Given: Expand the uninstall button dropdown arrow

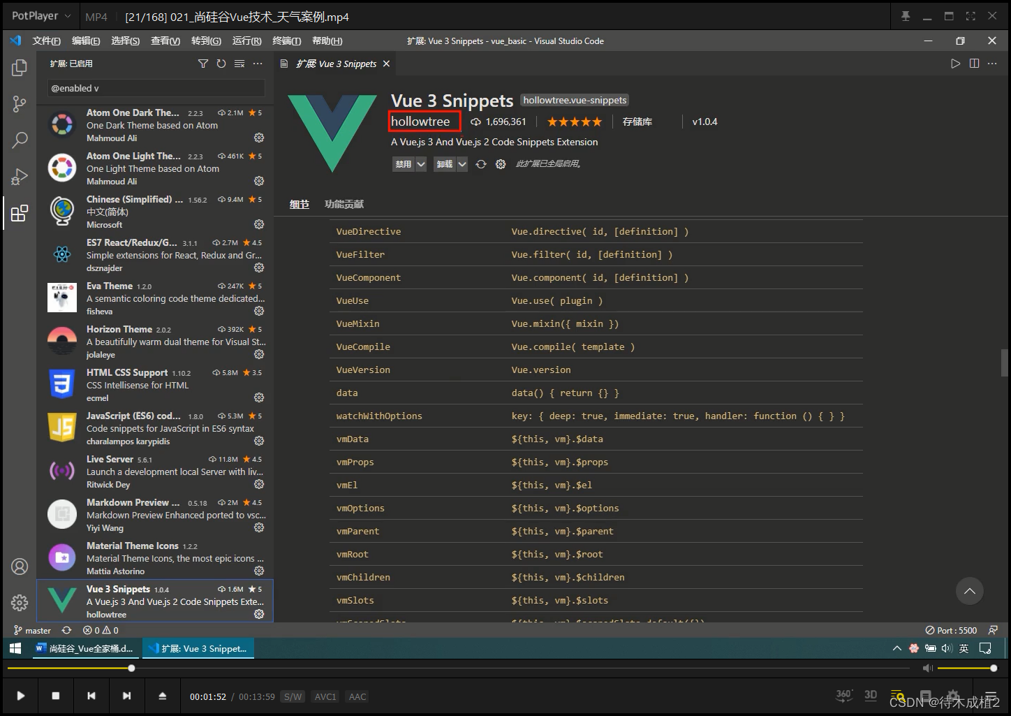Looking at the screenshot, I should 462,164.
